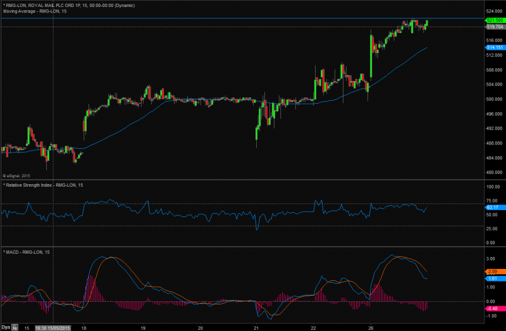Image resolution: width=506 pixels, height=331 pixels.
Task: Click the 75.00 level on RSI axis
Action: [x=493, y=201]
